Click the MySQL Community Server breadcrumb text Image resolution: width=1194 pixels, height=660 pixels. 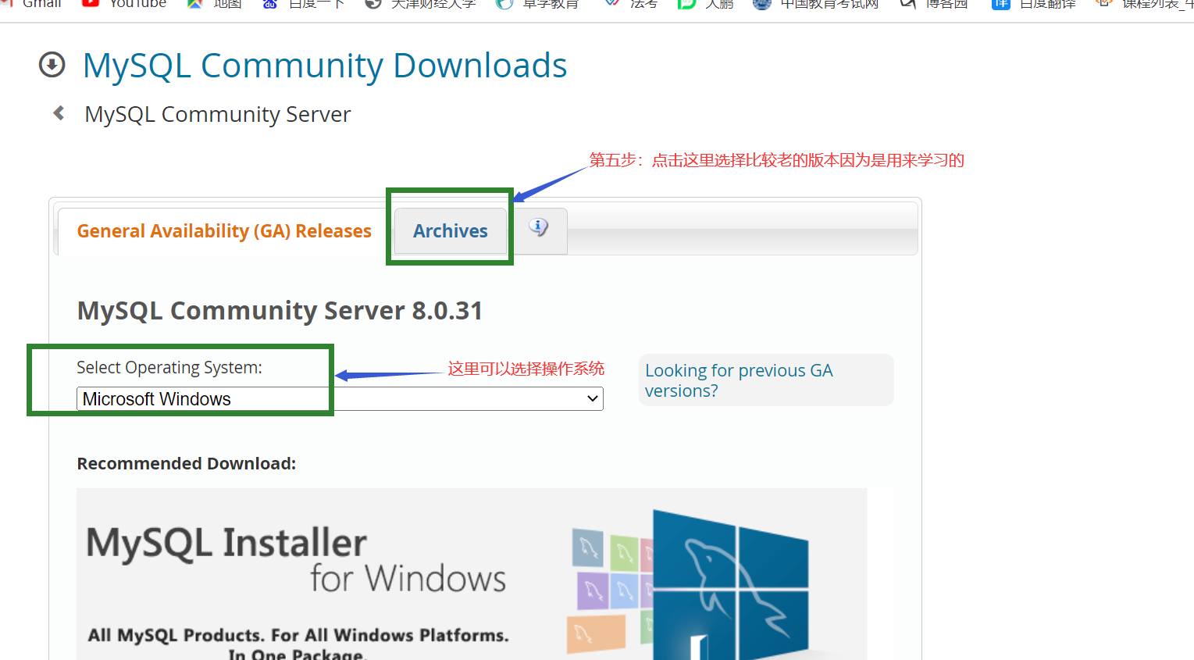pyautogui.click(x=218, y=115)
